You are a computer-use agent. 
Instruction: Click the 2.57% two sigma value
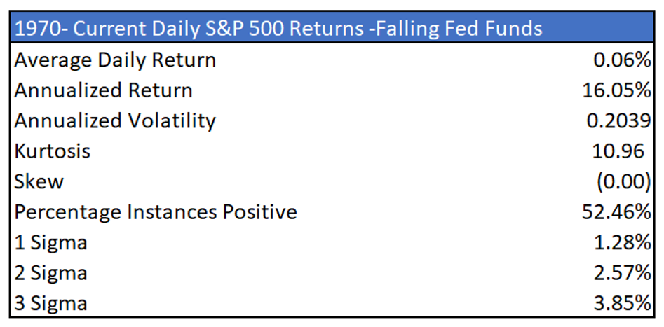click(x=620, y=272)
